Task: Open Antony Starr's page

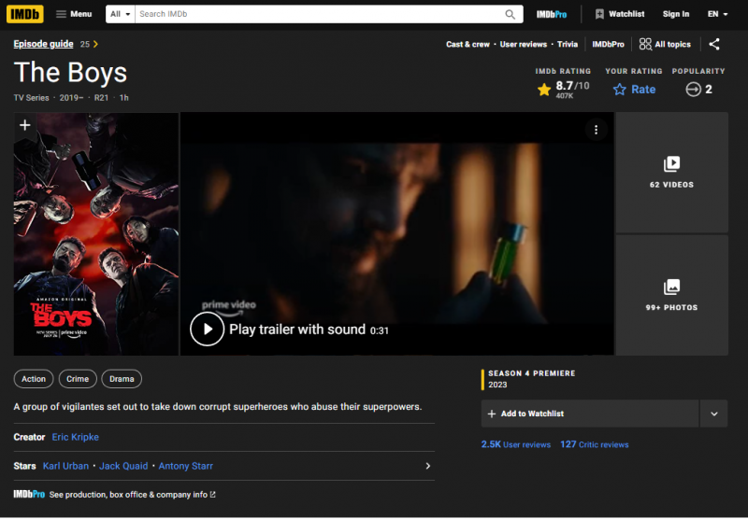Action: [x=185, y=466]
